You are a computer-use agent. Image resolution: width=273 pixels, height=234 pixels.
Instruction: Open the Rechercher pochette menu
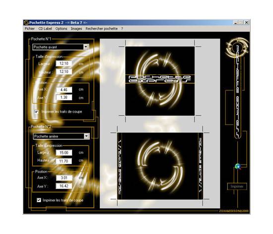click(101, 29)
